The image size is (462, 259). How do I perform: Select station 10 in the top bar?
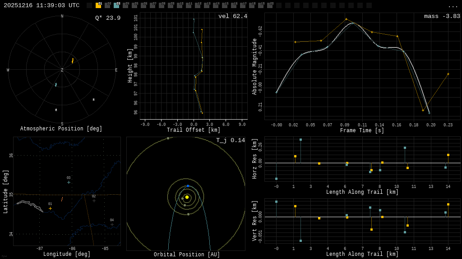[180, 5]
